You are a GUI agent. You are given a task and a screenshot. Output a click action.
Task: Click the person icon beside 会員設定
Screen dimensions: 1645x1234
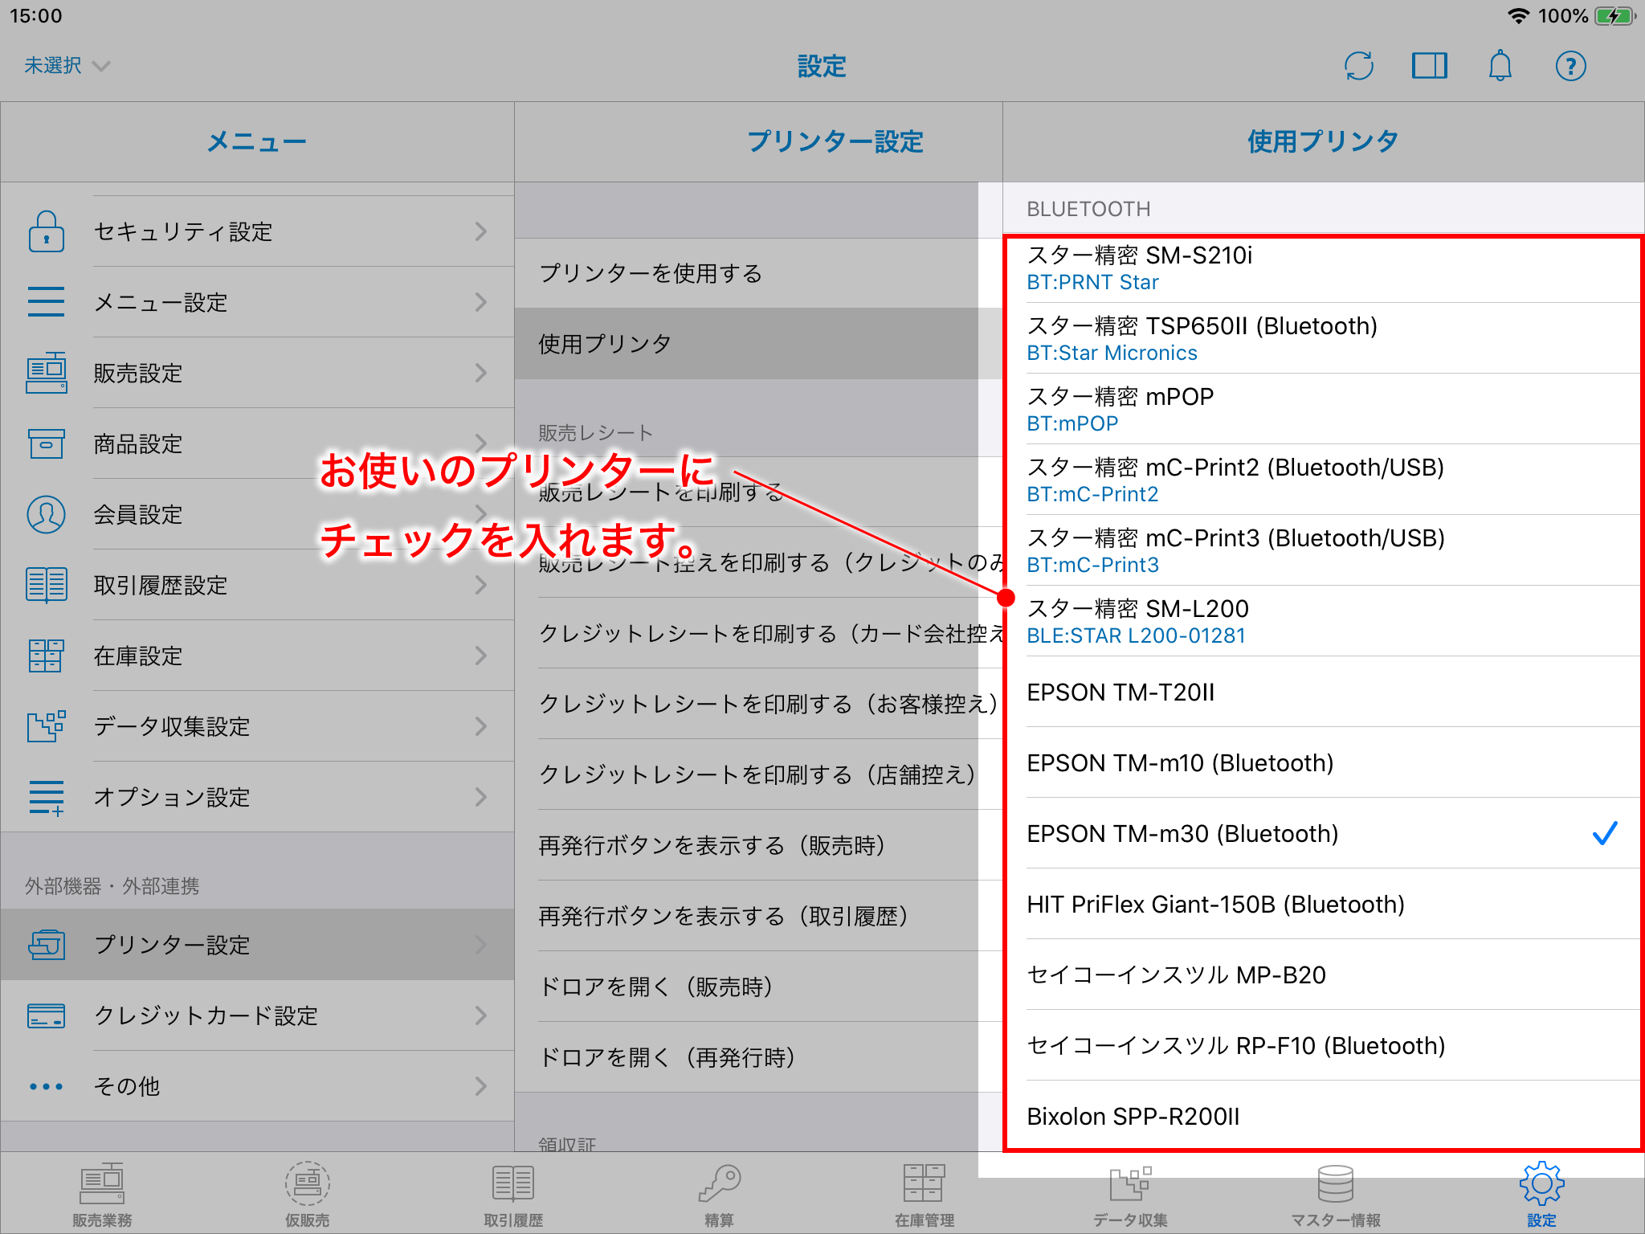pos(47,514)
